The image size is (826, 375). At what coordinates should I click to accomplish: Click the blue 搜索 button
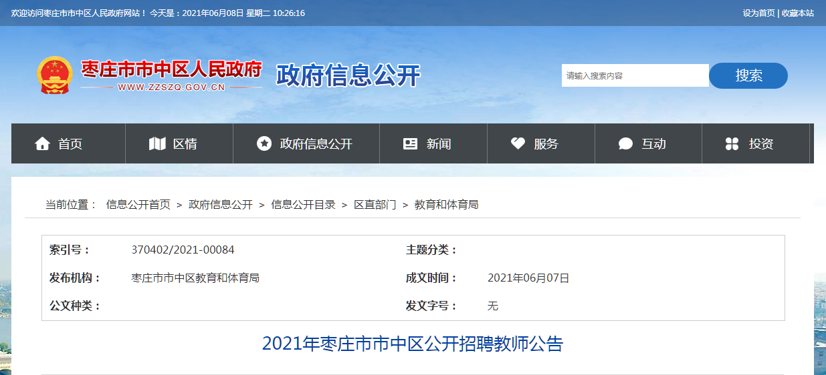748,75
